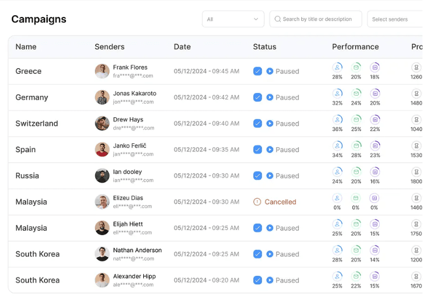The height and width of the screenshot is (300, 427).
Task: Click the LinkedIn icon in Nathan Anderson row
Action: [x=375, y=250]
